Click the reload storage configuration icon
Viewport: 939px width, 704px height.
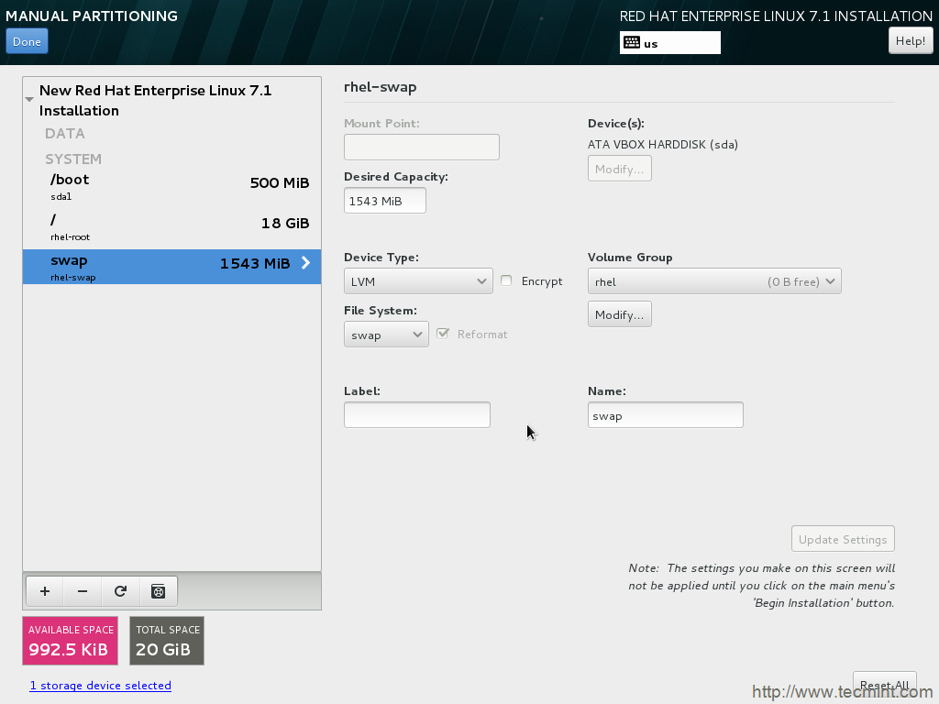tap(120, 591)
